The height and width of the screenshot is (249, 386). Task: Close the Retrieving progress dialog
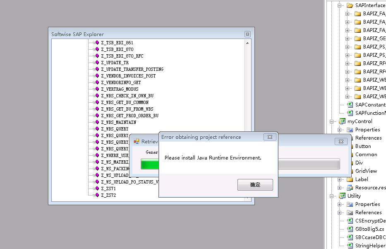pyautogui.click(x=341, y=142)
